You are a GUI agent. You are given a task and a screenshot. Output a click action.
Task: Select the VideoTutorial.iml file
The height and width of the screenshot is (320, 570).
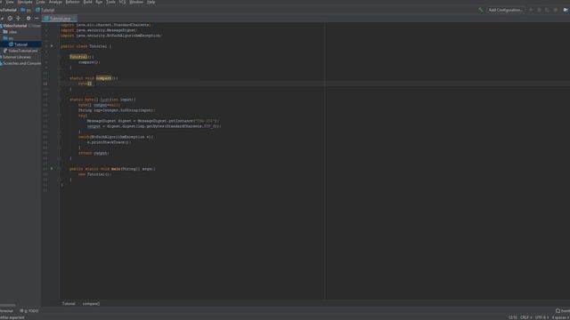20,51
